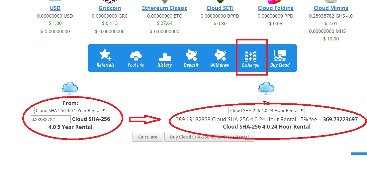The width and height of the screenshot is (367, 170).
Task: Open the Withdraw piggy bank icon
Action: pos(220,55)
